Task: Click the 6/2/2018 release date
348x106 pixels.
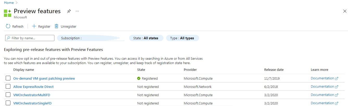Action: (271, 87)
